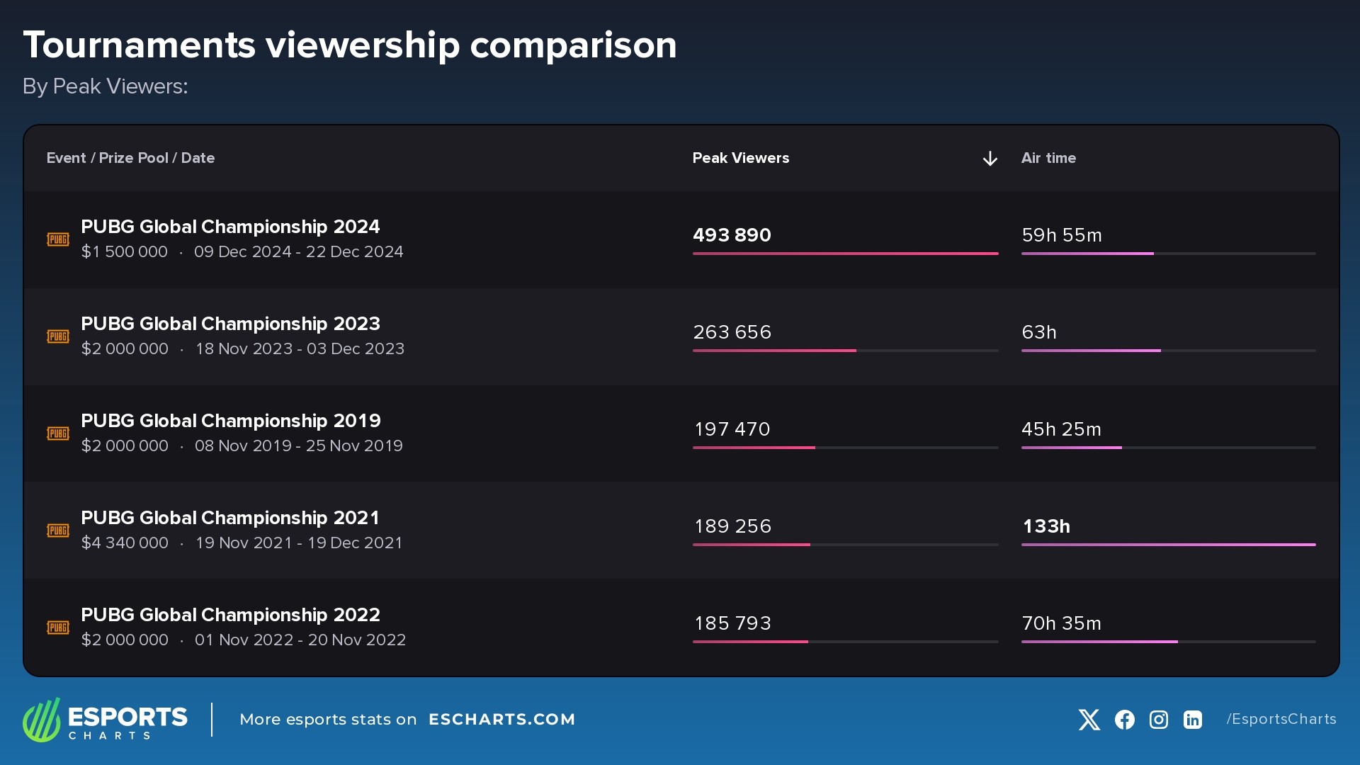
Task: Click the Event / Prize Pool / Date header
Action: pos(130,158)
